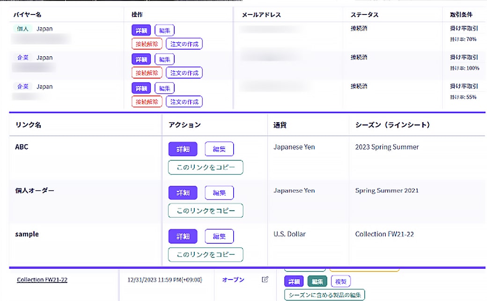Click 編集 for the 個人オーダー link
Screen dimensions: 487x301
[x=219, y=193]
